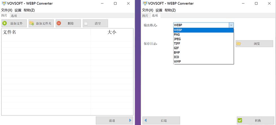Click the 输出格式 combo box text field

point(201,25)
